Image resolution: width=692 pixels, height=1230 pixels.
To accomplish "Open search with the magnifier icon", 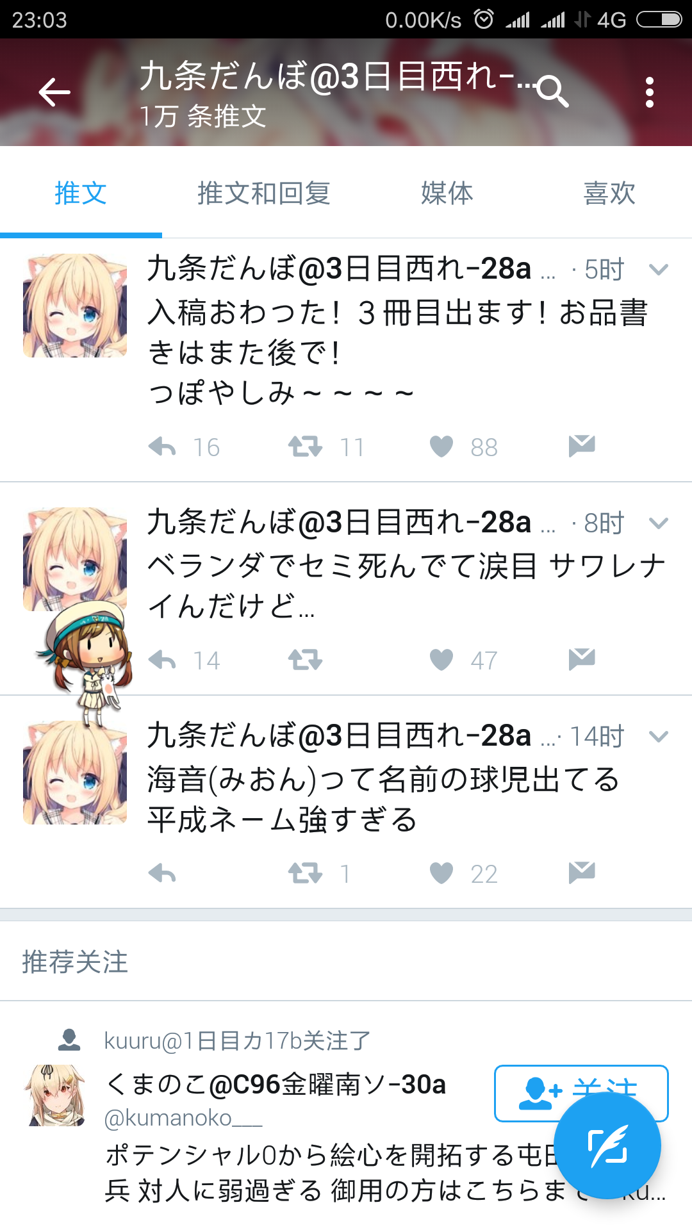I will click(553, 91).
